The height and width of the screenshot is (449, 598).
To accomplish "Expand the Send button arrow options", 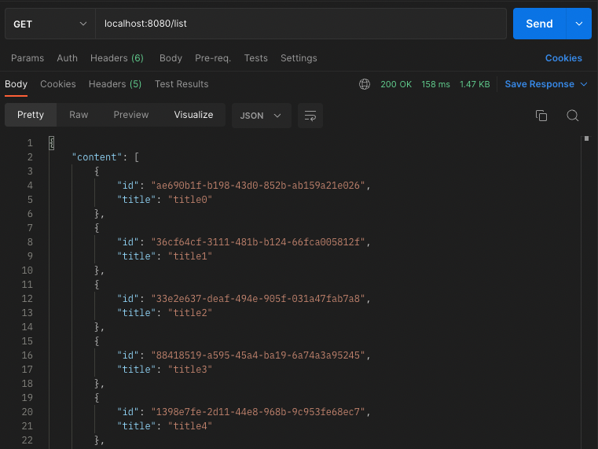I will [579, 24].
